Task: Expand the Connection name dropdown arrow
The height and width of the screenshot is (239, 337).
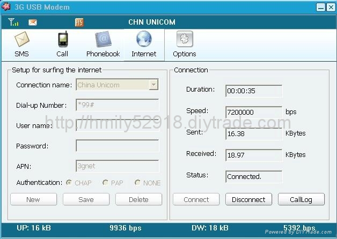Action: pyautogui.click(x=153, y=85)
